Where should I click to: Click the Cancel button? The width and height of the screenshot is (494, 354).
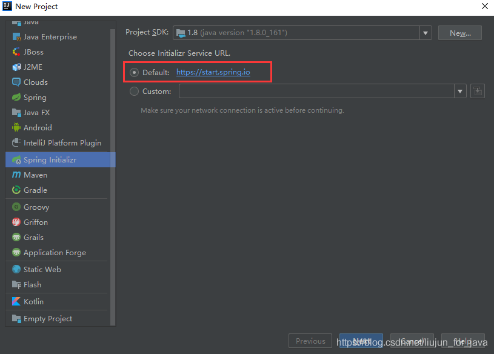tap(412, 341)
